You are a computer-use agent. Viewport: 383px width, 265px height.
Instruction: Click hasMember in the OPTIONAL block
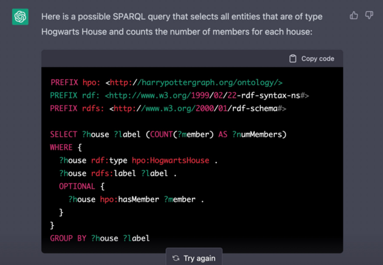click(x=139, y=199)
